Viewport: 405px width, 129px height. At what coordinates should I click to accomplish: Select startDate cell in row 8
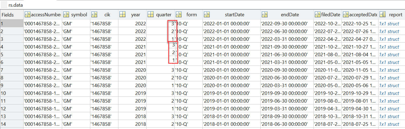pos(231,78)
